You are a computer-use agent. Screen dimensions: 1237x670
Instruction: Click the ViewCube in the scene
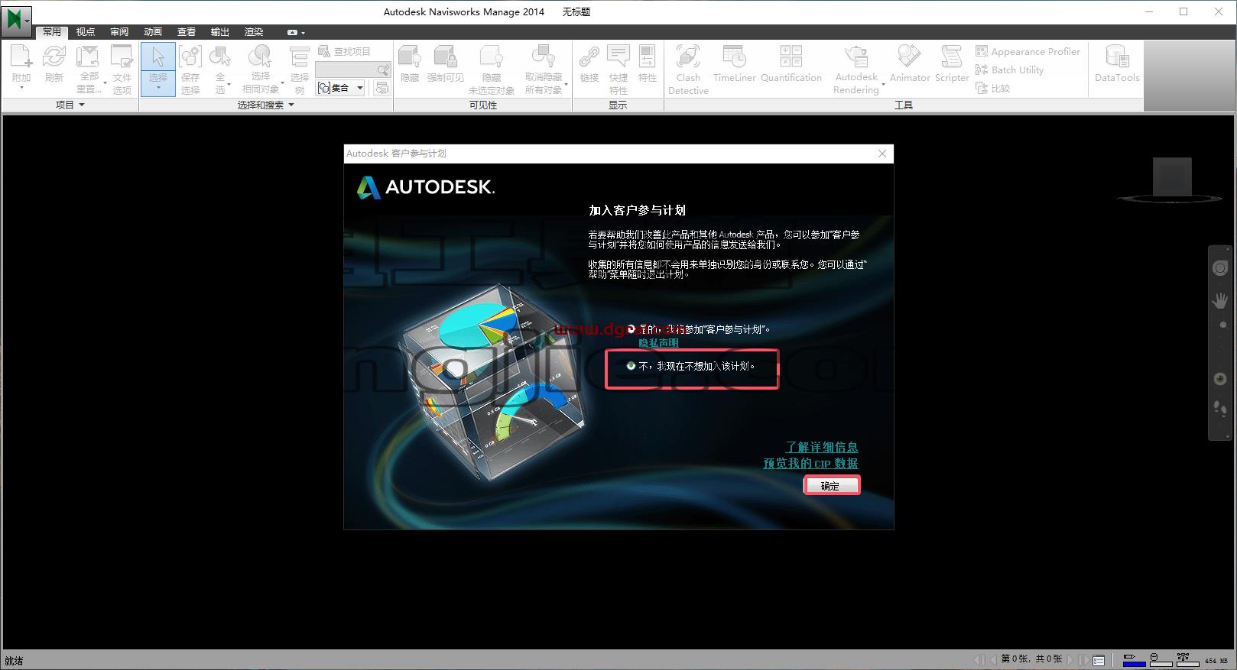1171,178
